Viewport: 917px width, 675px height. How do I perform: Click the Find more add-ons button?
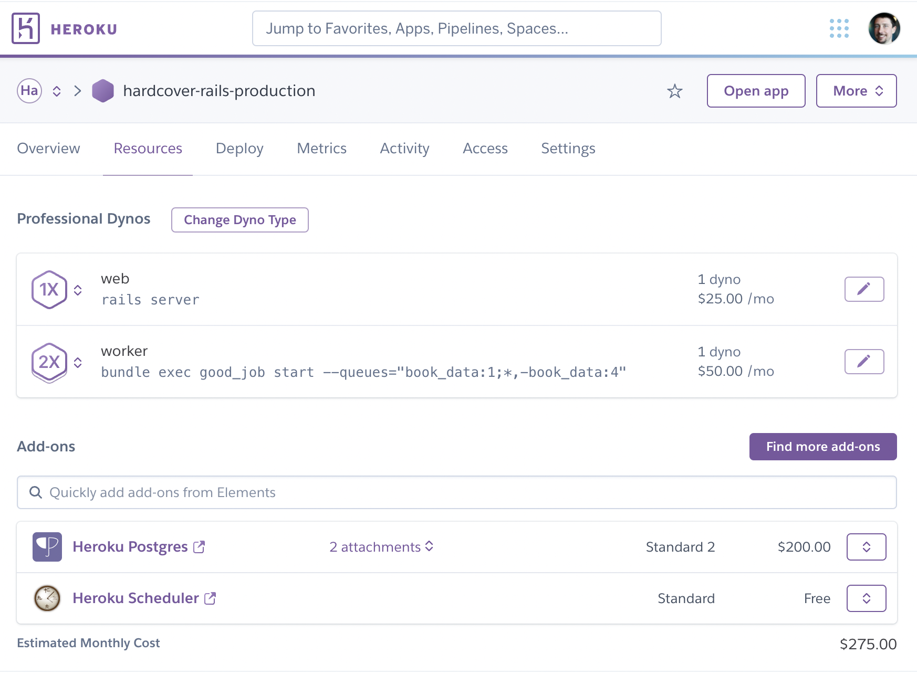coord(822,447)
